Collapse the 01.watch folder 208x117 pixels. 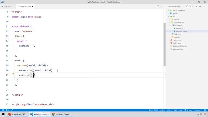[178, 25]
